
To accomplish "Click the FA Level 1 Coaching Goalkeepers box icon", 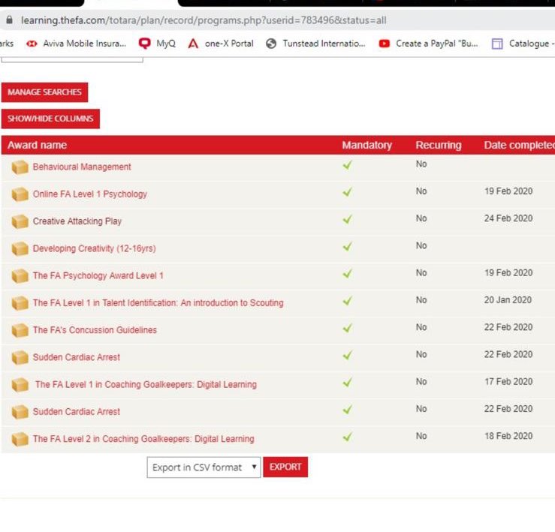I will pos(20,385).
